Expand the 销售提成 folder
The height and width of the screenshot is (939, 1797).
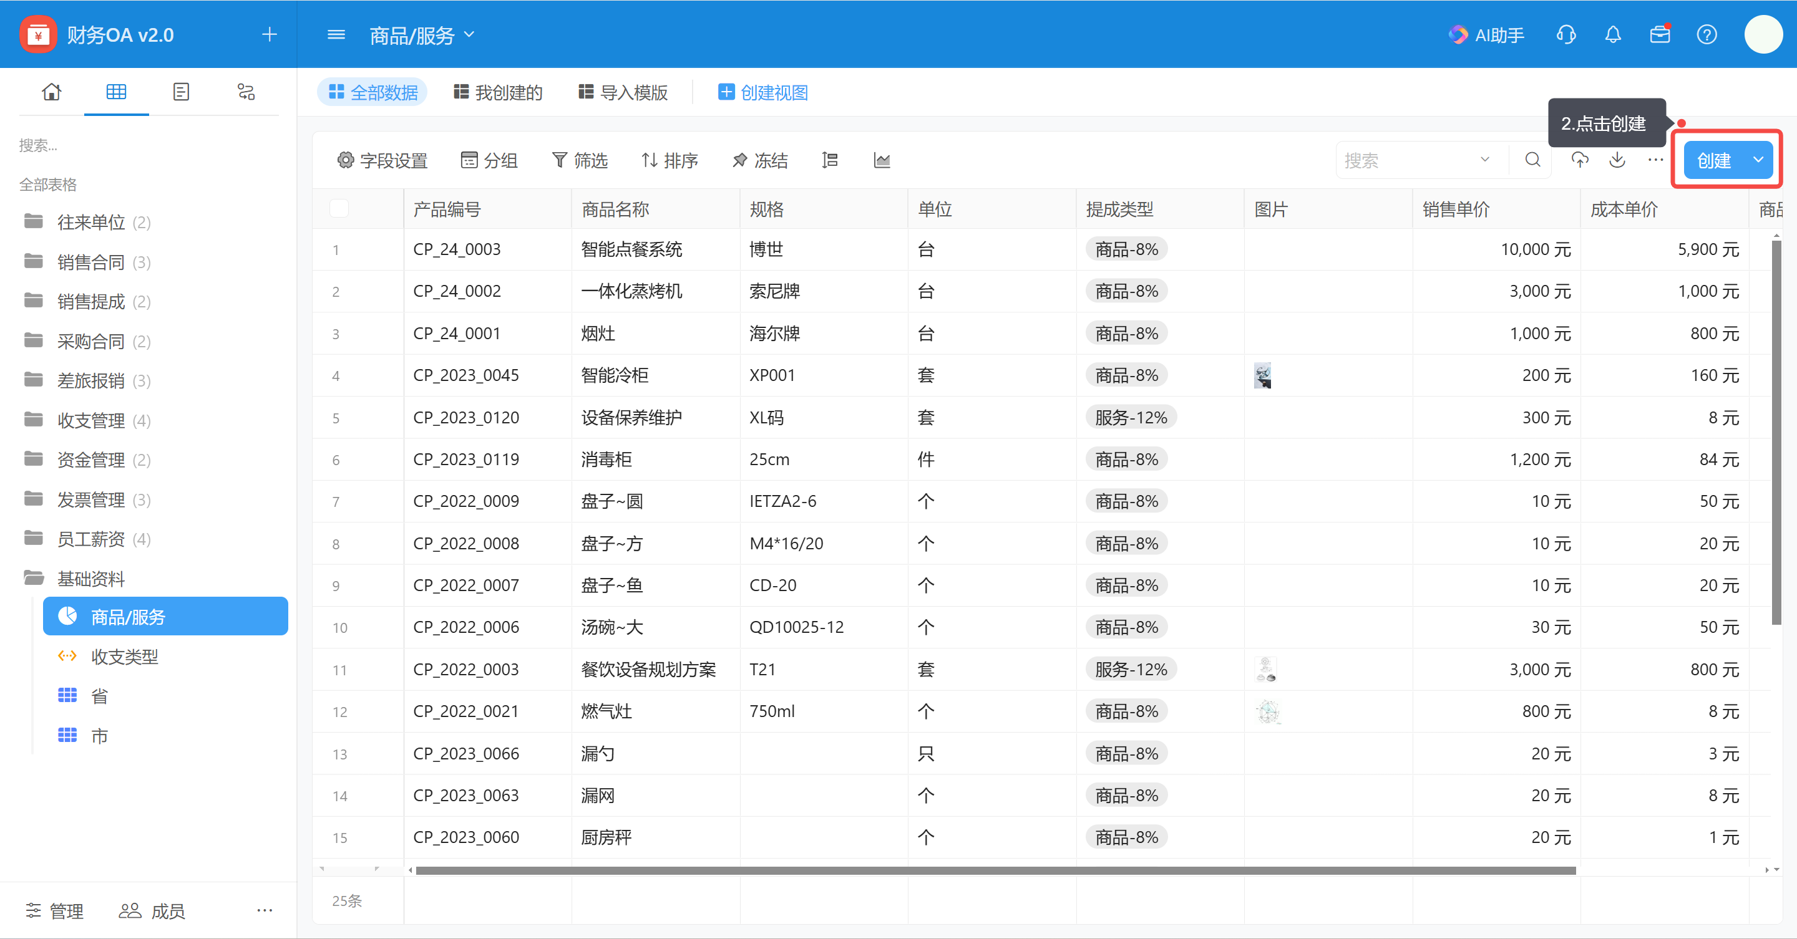87,301
